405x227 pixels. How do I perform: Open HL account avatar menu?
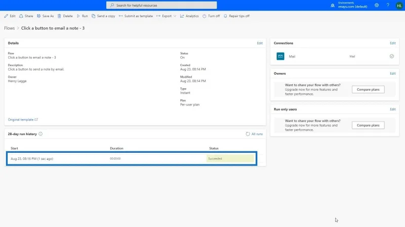point(399,6)
